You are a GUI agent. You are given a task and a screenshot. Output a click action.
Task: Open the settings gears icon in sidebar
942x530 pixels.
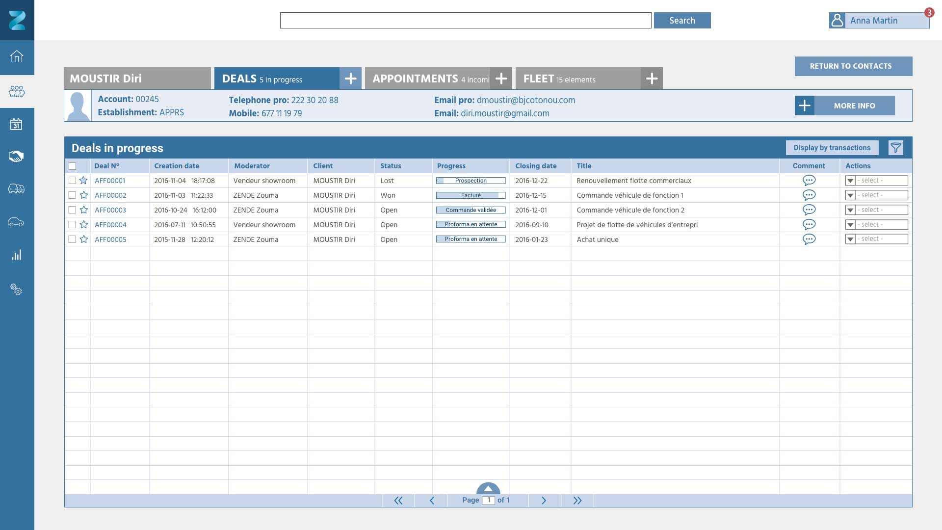[x=16, y=290]
